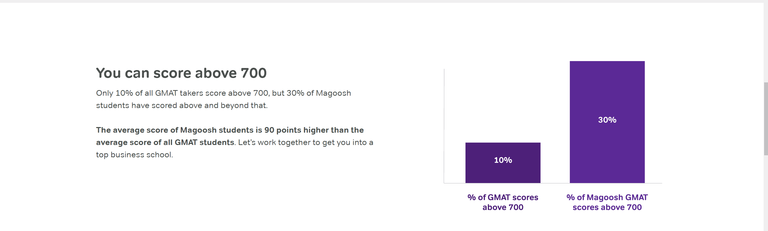Click the 'Let's work together' sentence
This screenshot has width=768, height=231.
click(x=306, y=142)
